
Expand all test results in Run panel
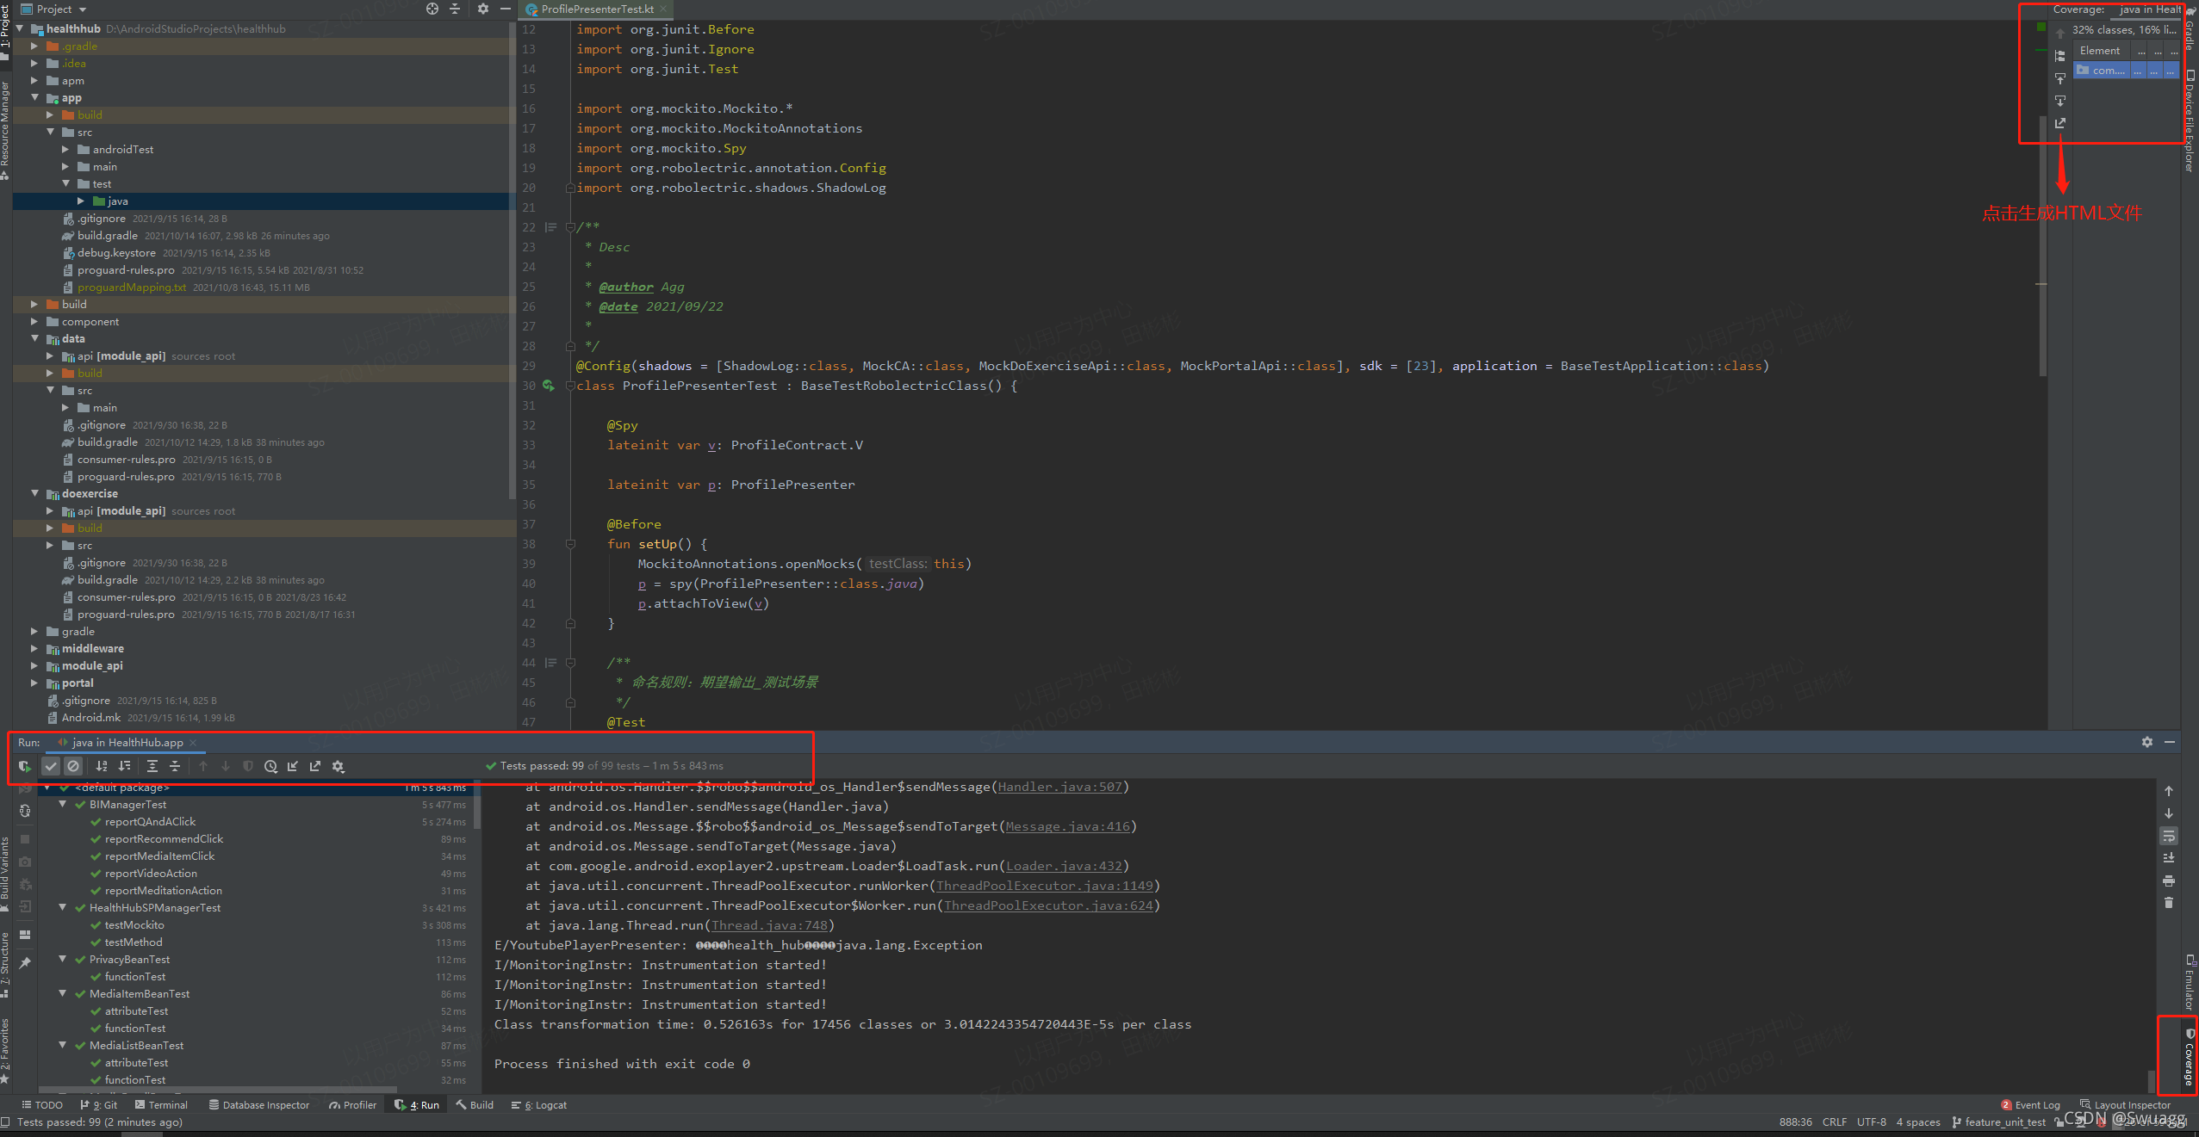click(x=152, y=766)
